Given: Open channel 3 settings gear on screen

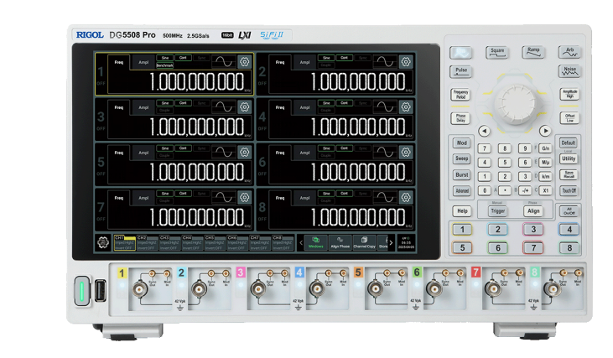Looking at the screenshot, I should 245,107.
